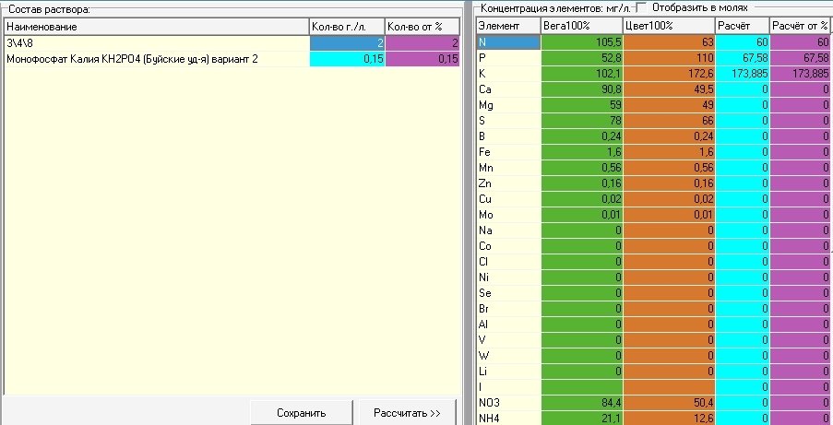Click Вега100% value 1,6 for Fe
This screenshot has height=425, width=833.
[582, 152]
